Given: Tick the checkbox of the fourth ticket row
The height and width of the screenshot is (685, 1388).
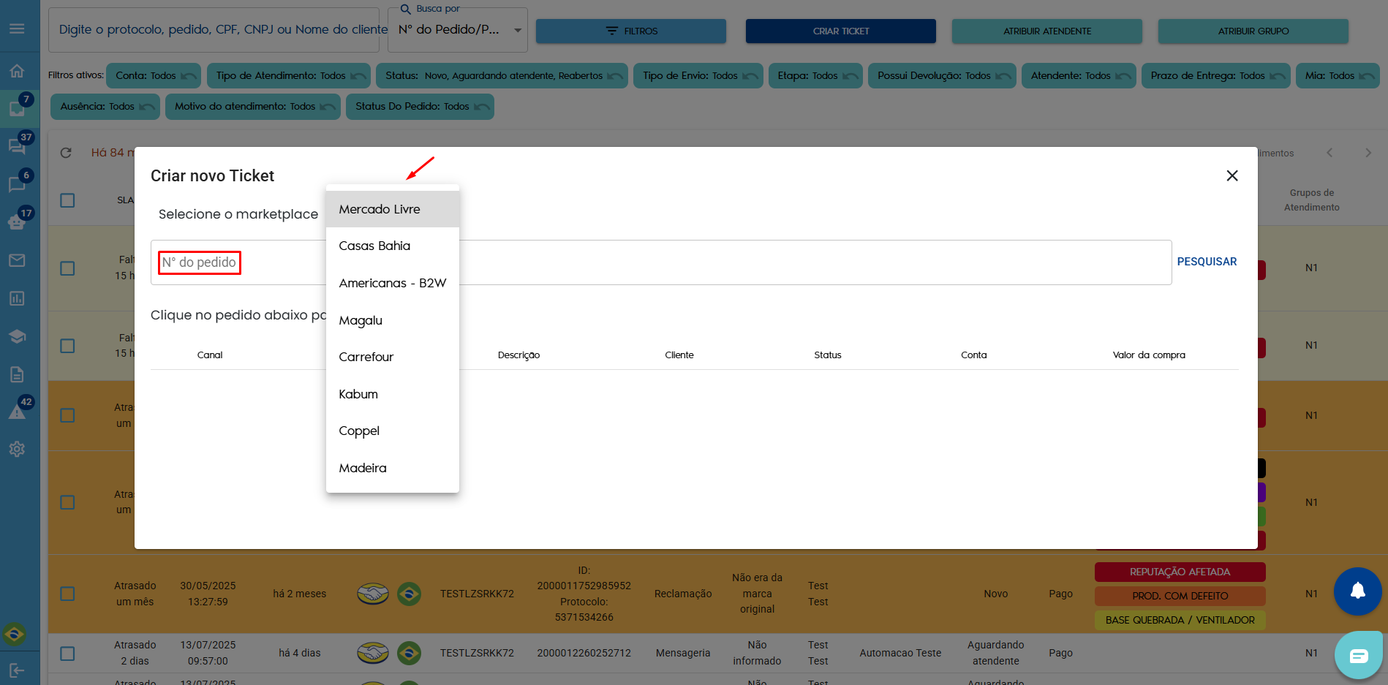Looking at the screenshot, I should point(67,502).
